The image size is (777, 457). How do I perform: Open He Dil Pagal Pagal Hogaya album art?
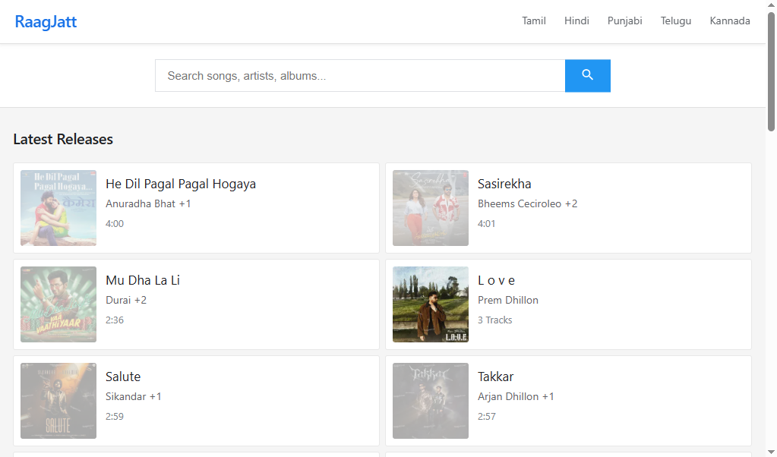(58, 208)
